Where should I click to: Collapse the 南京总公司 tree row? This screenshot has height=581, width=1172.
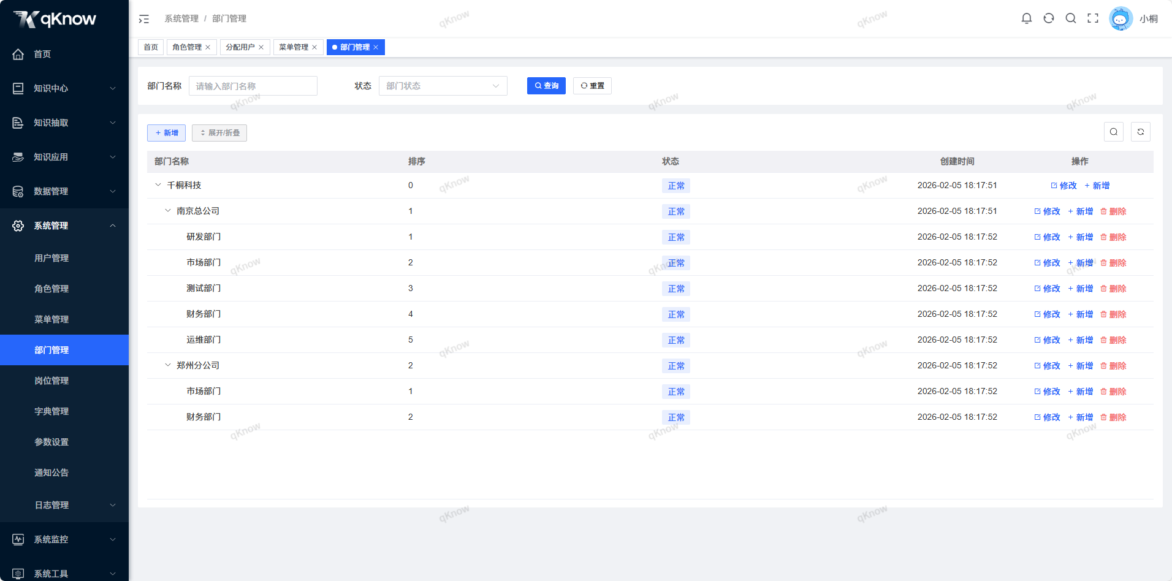(x=168, y=211)
